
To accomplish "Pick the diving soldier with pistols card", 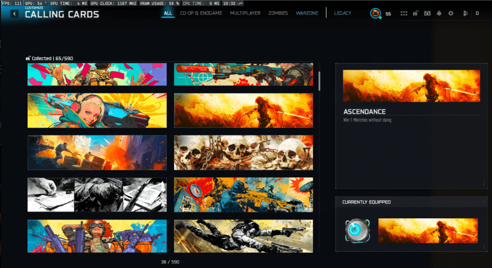I will (x=243, y=236).
